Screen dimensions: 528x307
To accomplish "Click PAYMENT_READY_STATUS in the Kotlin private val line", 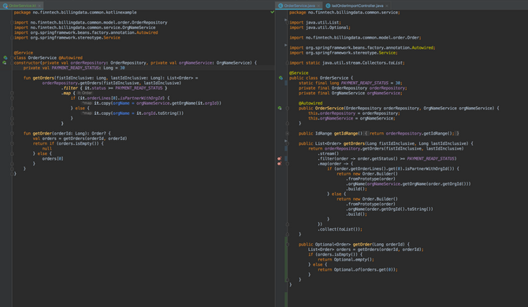I will click(x=75, y=68).
